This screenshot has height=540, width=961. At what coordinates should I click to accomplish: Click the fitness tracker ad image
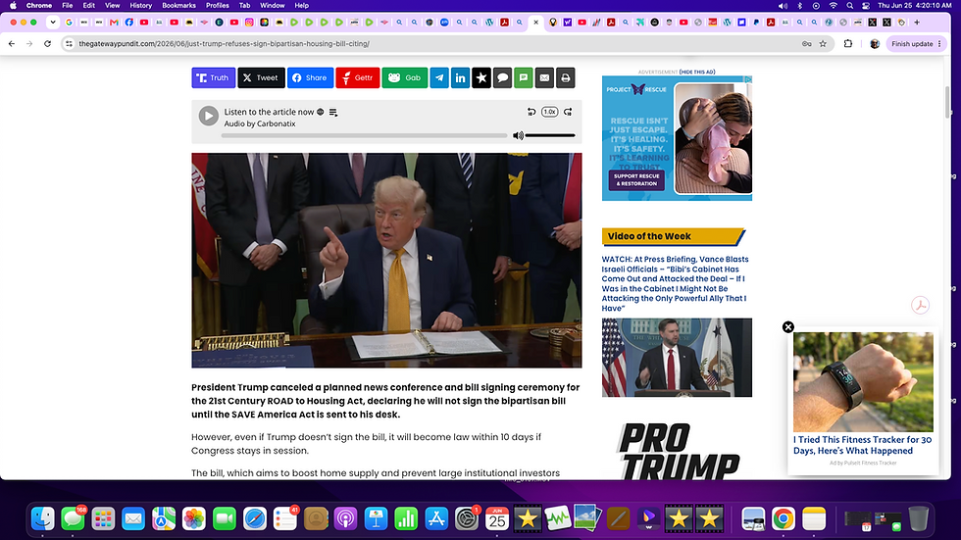(x=863, y=382)
